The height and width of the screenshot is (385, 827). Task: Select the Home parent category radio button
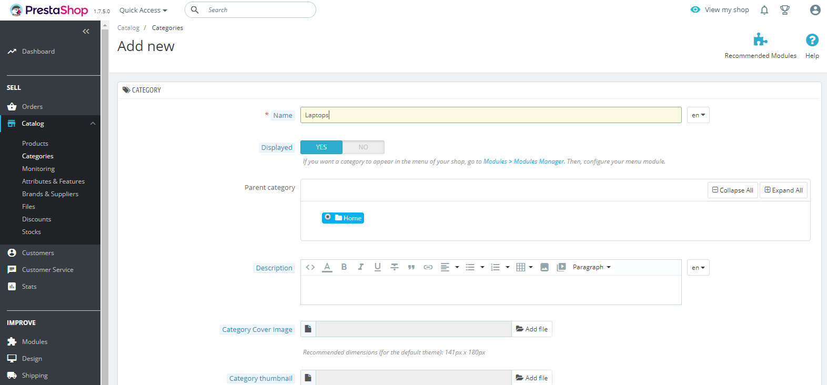point(328,217)
